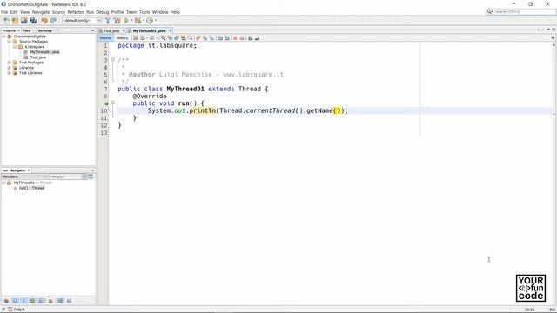Toggle Show Static Members filter in Navigator
Screen dimensions: 557x313
tap(23, 301)
